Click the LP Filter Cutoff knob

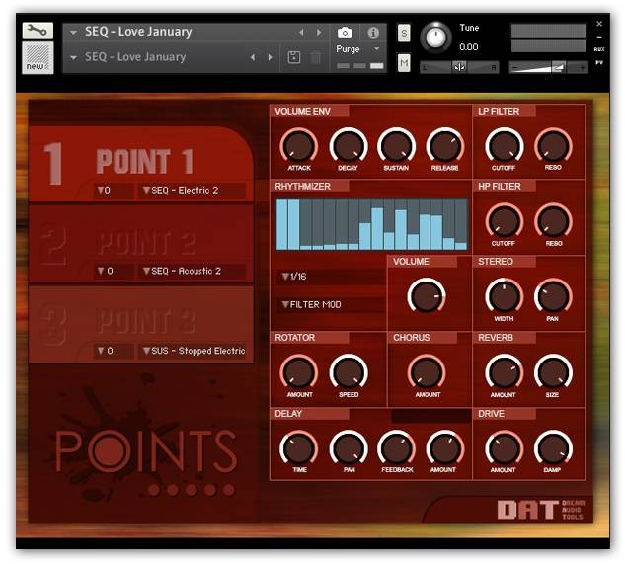tap(504, 146)
